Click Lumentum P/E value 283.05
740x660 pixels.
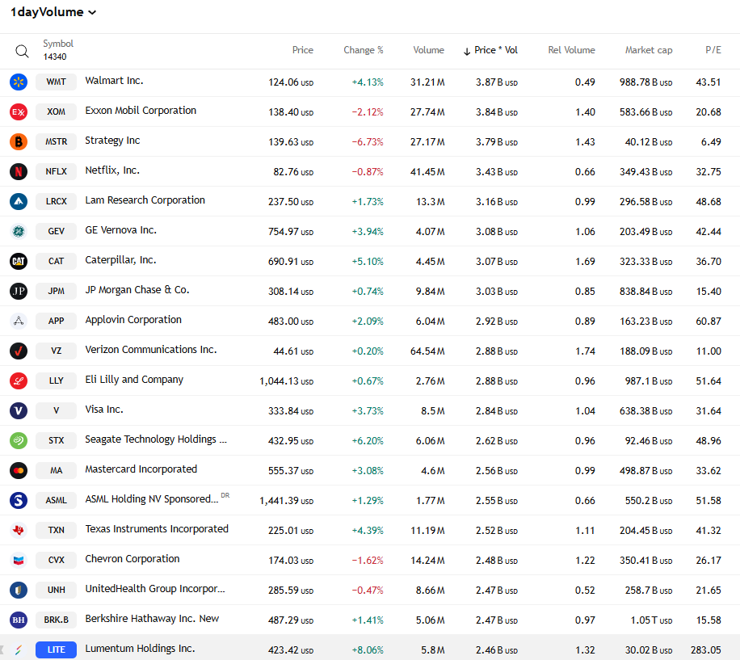coord(705,650)
